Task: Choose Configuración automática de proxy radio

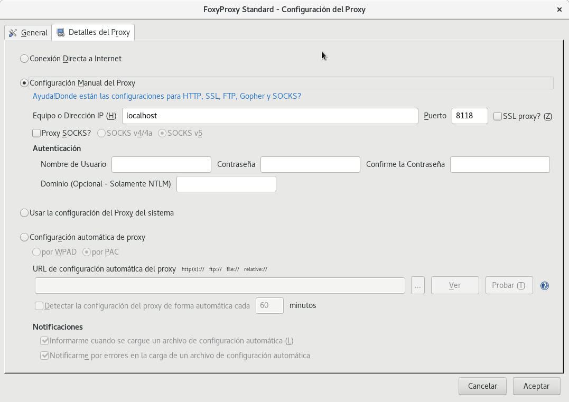Action: click(24, 237)
